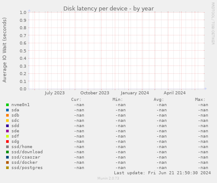This screenshot has width=217, height=183.
Task: Click the ssd/docker brown legend swatch
Action: (7, 162)
